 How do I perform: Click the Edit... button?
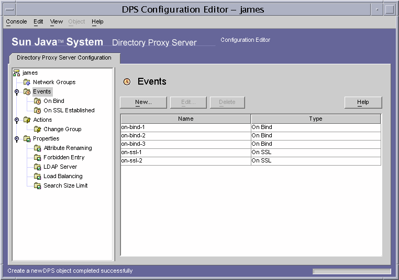point(189,102)
